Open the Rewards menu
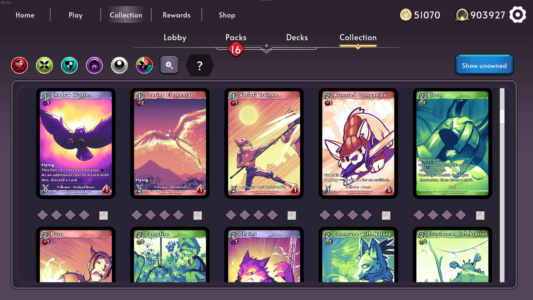The image size is (533, 300). pos(177,15)
